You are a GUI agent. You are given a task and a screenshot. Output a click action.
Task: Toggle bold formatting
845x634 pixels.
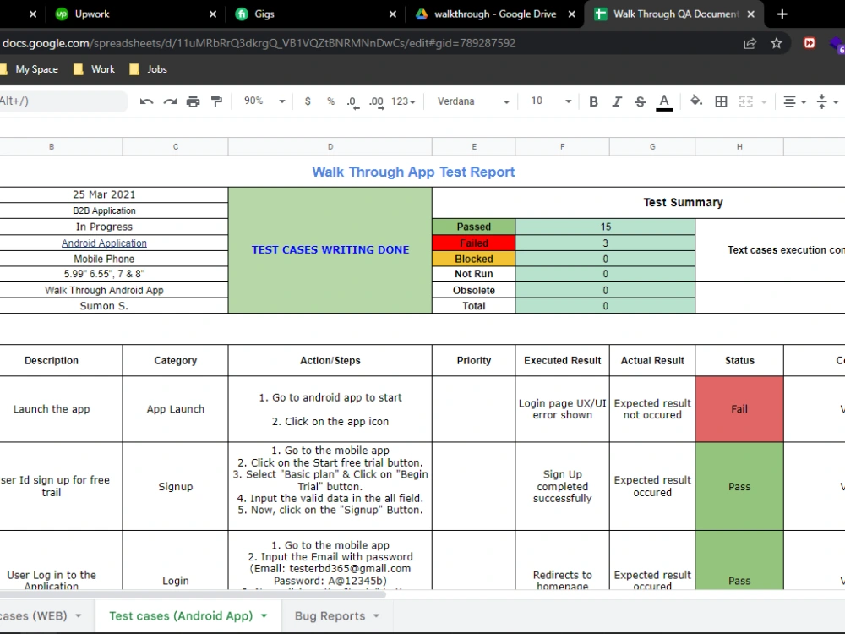click(593, 101)
